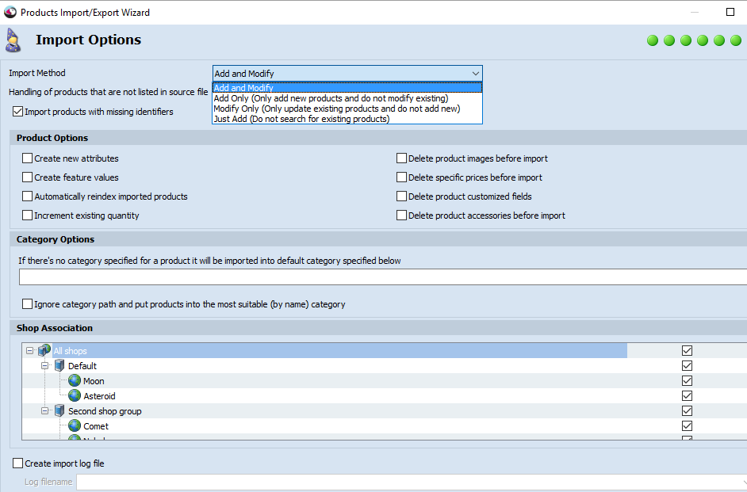Collapse the Second shop group node

click(44, 411)
